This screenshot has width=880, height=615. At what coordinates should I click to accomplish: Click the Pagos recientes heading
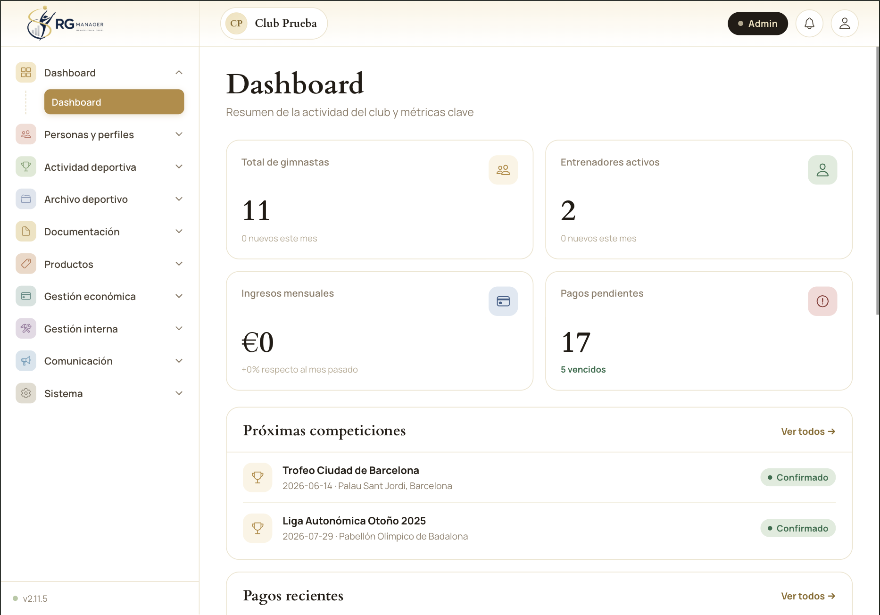click(x=293, y=596)
